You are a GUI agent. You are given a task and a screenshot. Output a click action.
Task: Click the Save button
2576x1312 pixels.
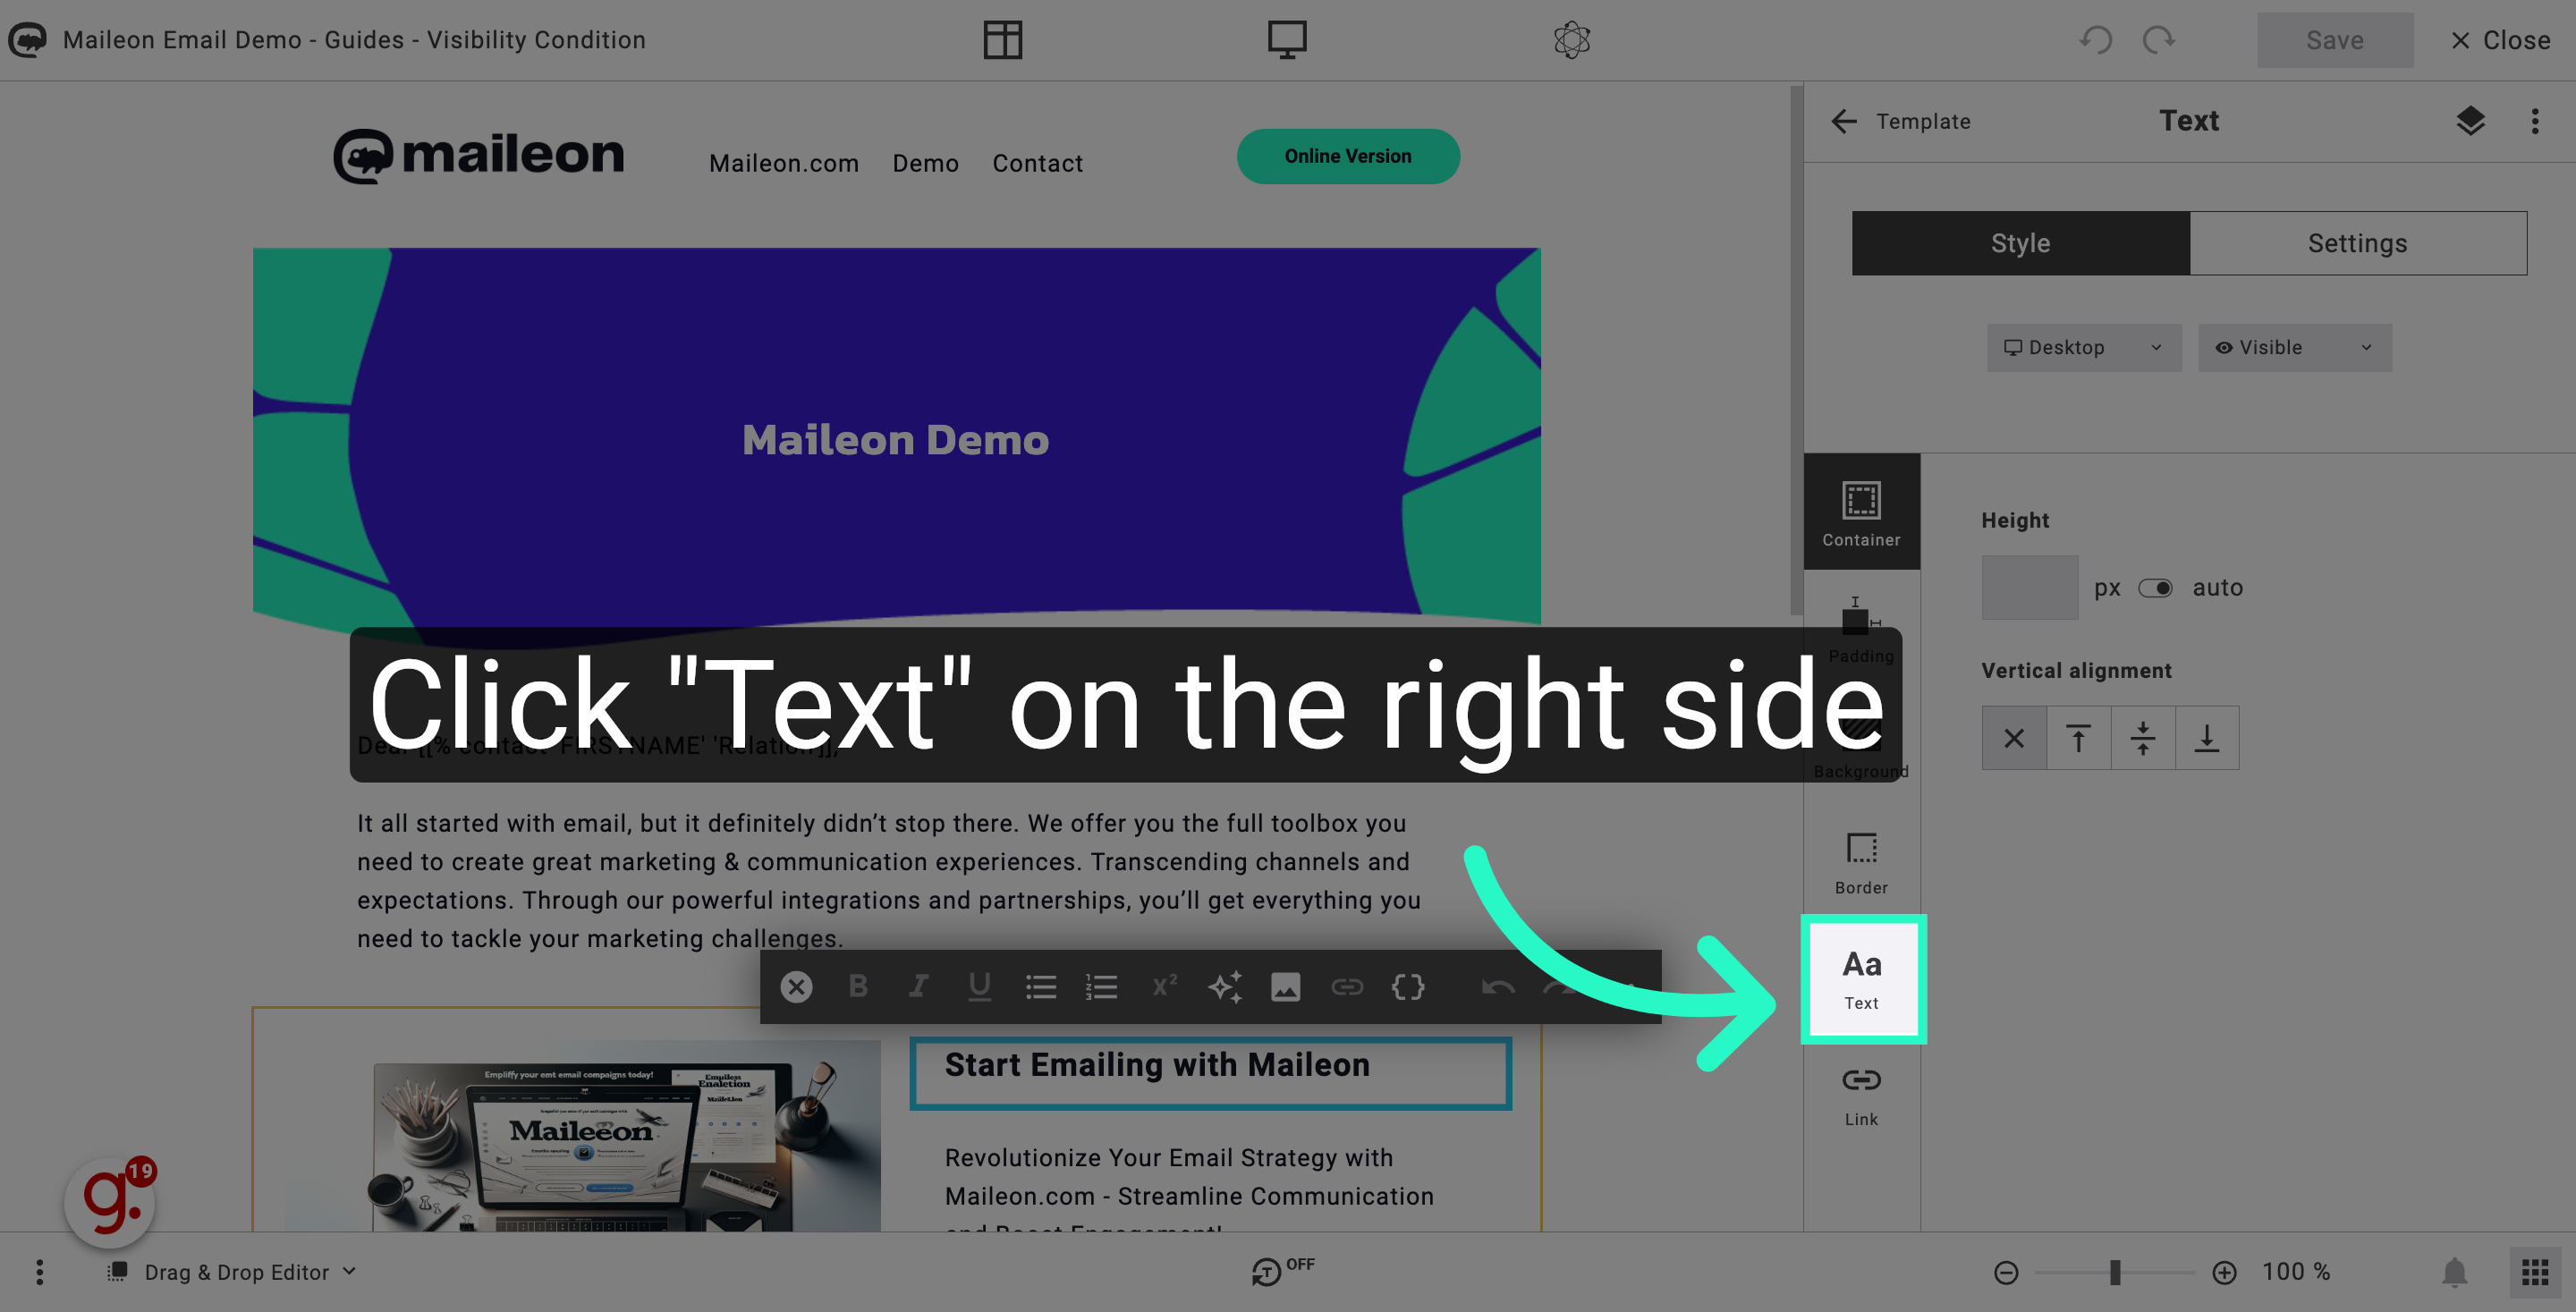2334,40
